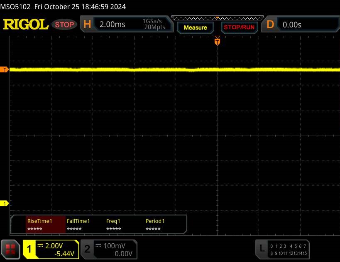Image resolution: width=340 pixels, height=262 pixels.
Task: Open delay settings via D icon
Action: tap(270, 25)
